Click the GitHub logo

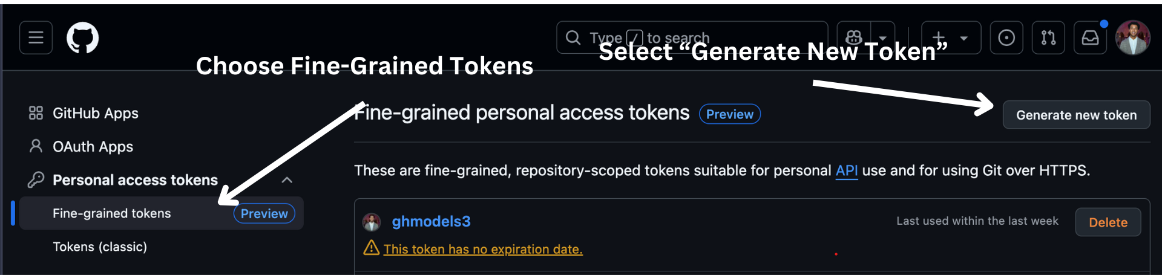pos(82,37)
